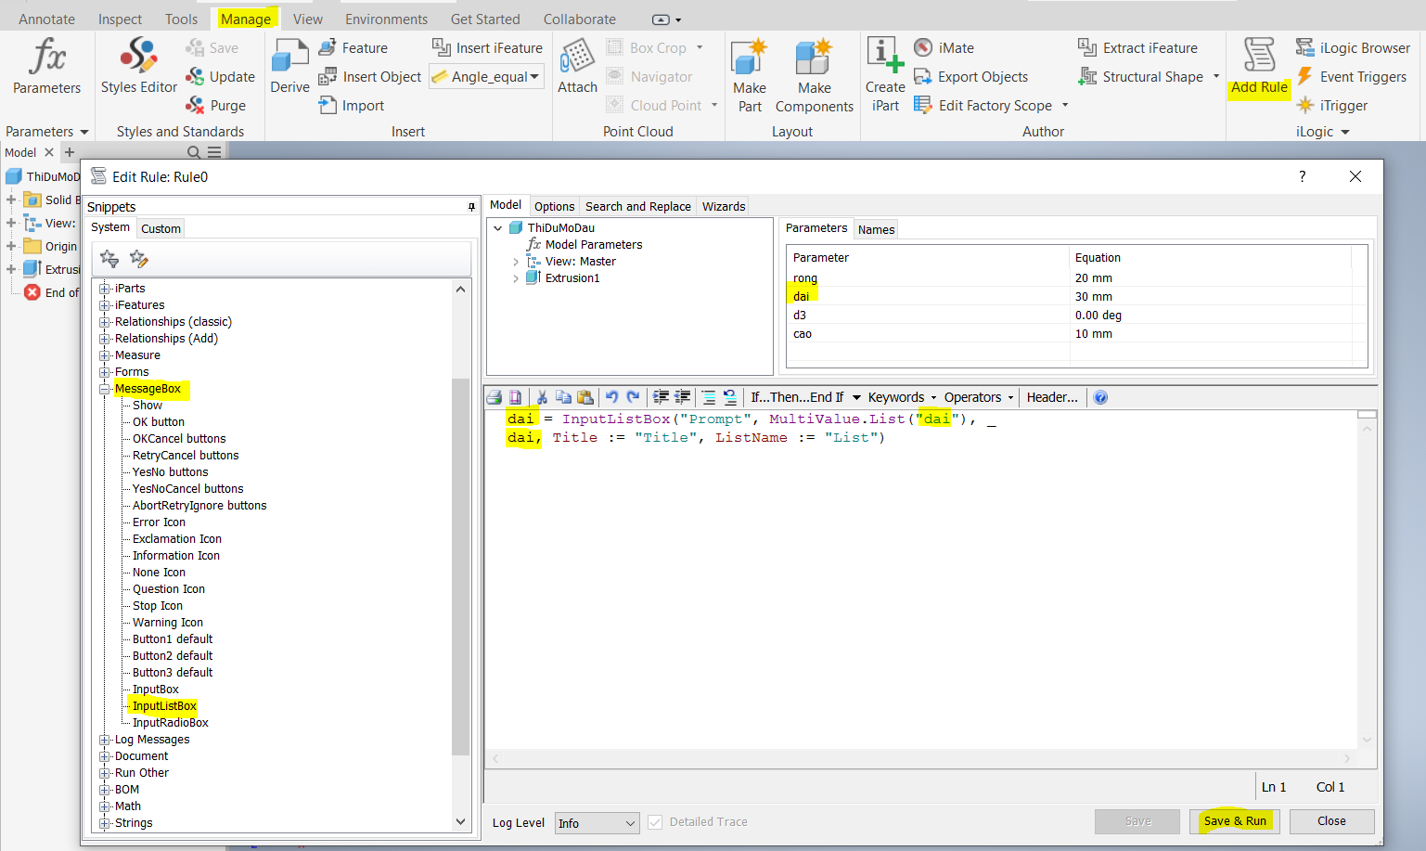The width and height of the screenshot is (1426, 851).
Task: Open the iLogic Browser
Action: click(1354, 48)
